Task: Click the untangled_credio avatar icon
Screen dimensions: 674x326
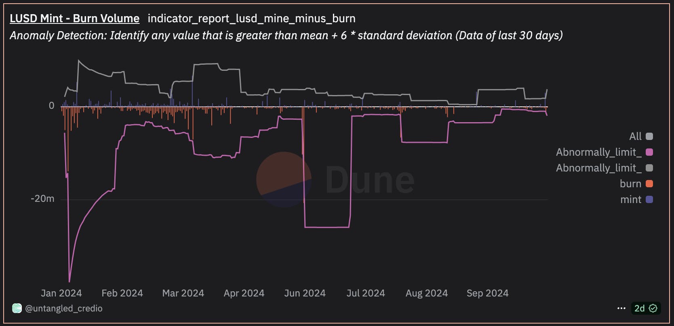Action: tap(17, 308)
